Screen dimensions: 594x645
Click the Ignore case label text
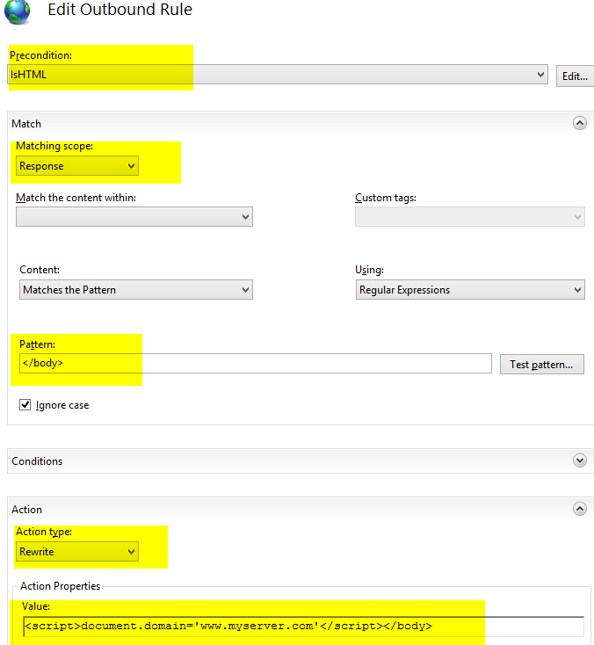[x=62, y=405]
